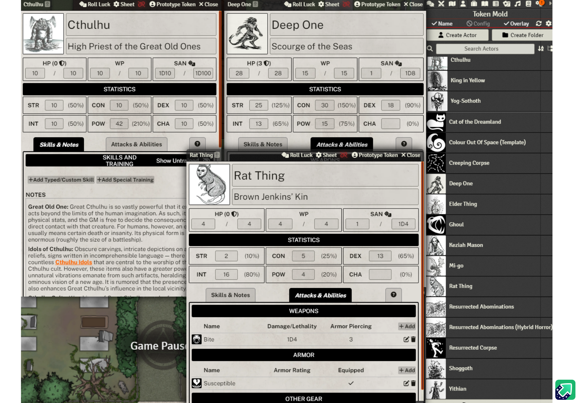The height and width of the screenshot is (403, 578).
Task: Toggle Equipped checkmark for Susceptible armor
Action: click(351, 383)
